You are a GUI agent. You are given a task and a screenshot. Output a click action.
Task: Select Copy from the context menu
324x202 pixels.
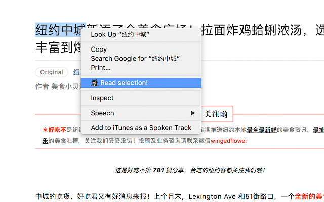pos(141,49)
